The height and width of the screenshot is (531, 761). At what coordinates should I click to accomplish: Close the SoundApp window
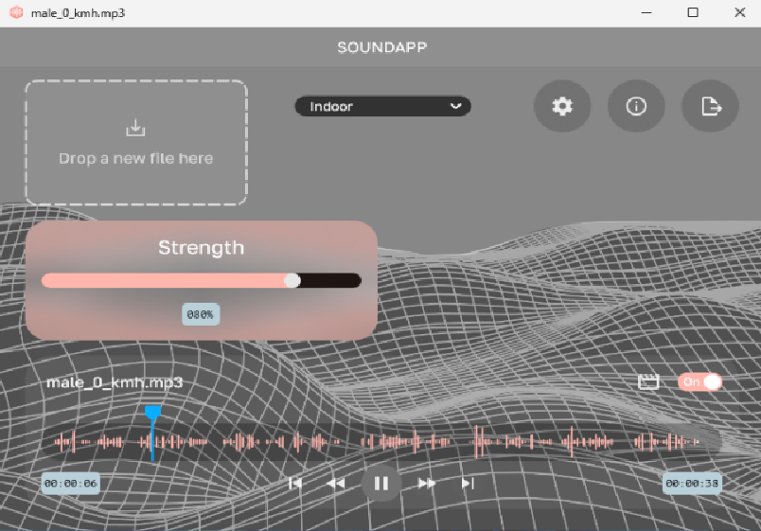pos(739,12)
